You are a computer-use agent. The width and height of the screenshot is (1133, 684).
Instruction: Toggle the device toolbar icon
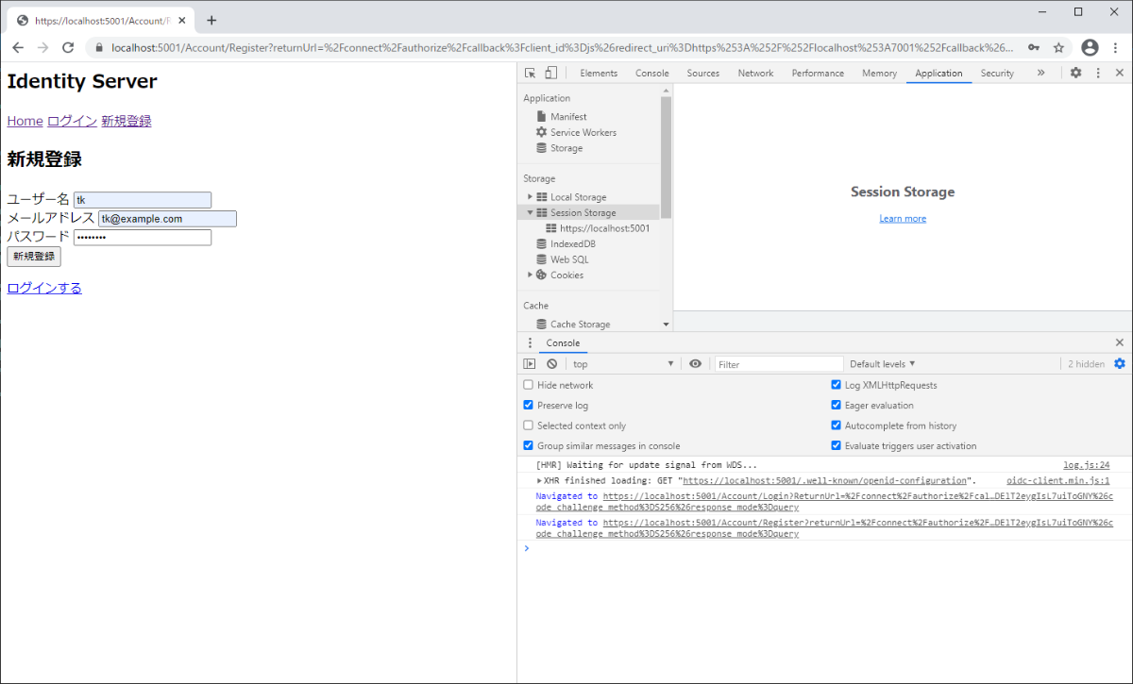550,73
